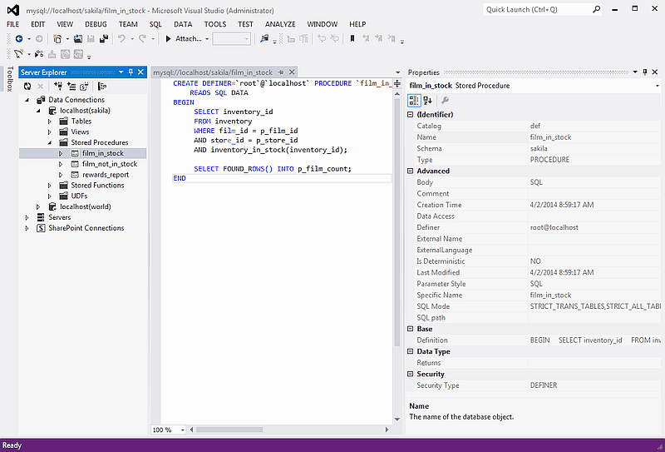
Task: Expand the Tables folder
Action: pyautogui.click(x=50, y=122)
